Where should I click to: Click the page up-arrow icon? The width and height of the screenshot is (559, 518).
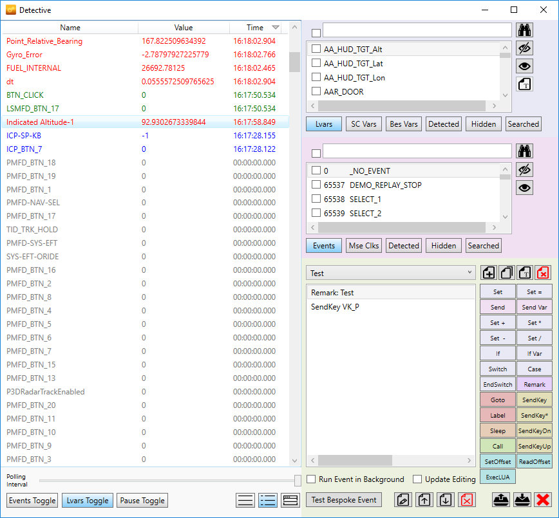tap(424, 500)
